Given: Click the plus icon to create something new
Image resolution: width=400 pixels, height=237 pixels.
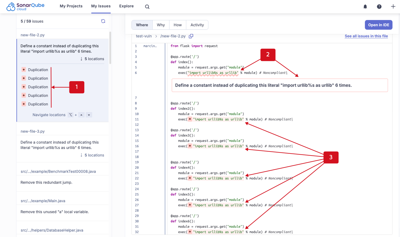Looking at the screenshot, I should (x=393, y=6).
